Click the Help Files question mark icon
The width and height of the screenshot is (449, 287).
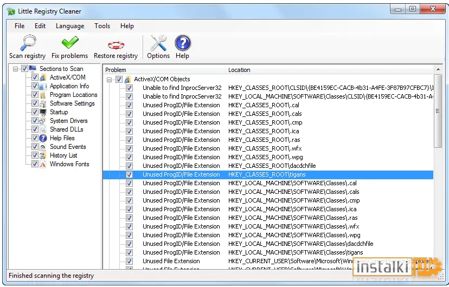click(43, 138)
